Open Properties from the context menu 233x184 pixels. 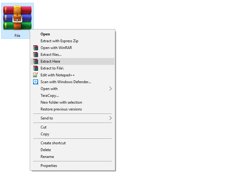point(73,166)
